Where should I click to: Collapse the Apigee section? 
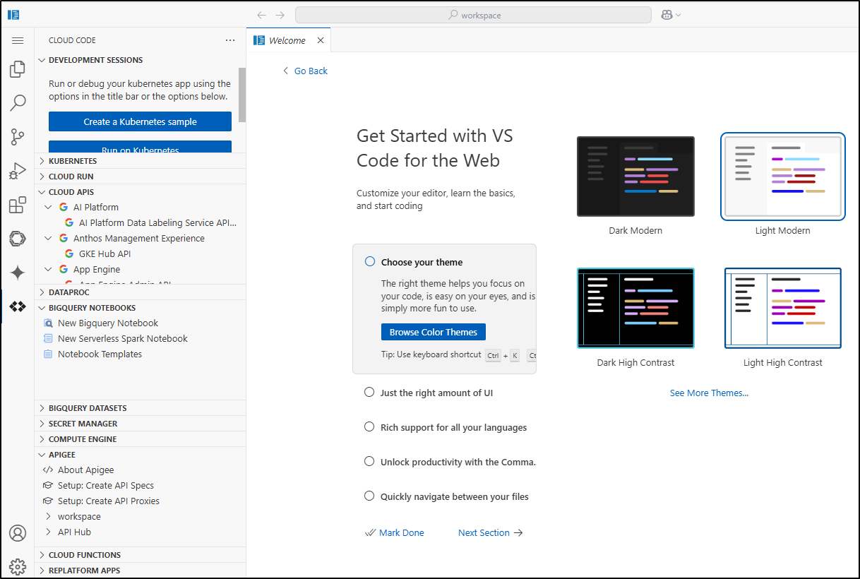(x=140, y=455)
